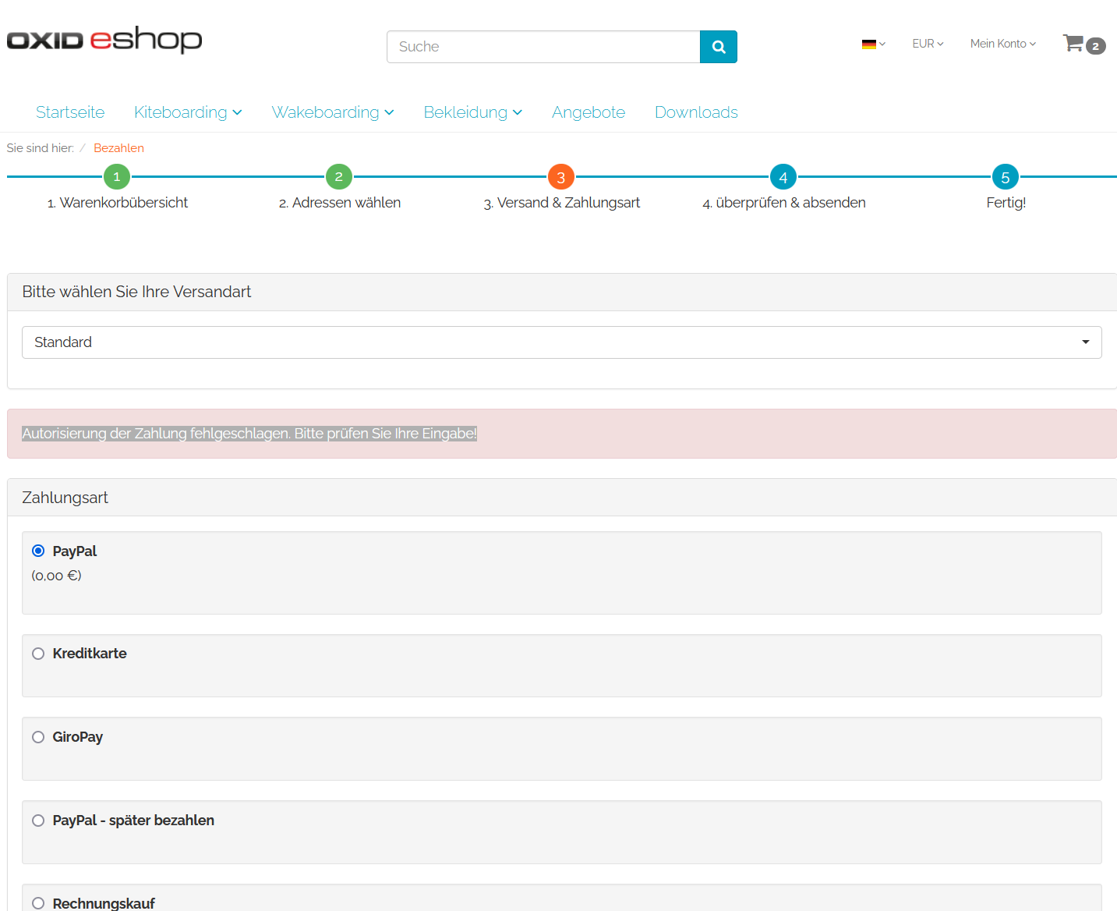
Task: Go to Startseite
Action: [70, 112]
